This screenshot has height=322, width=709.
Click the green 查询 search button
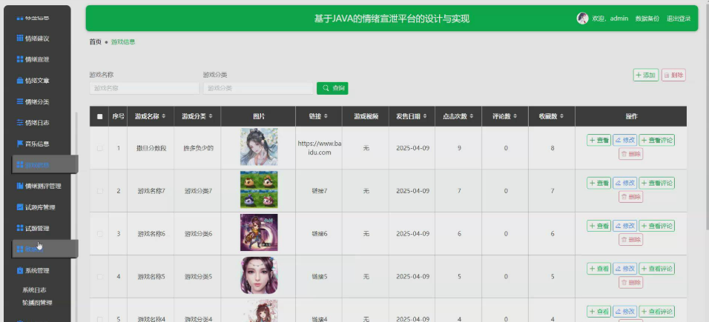click(x=332, y=88)
